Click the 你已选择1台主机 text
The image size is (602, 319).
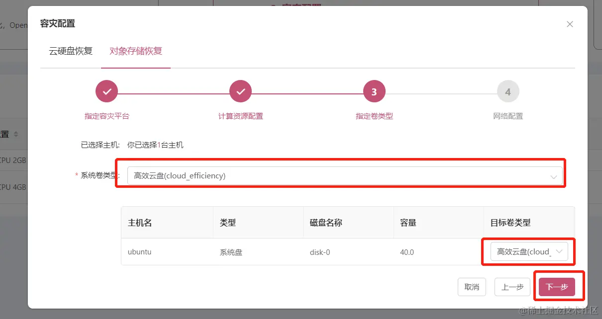click(155, 145)
